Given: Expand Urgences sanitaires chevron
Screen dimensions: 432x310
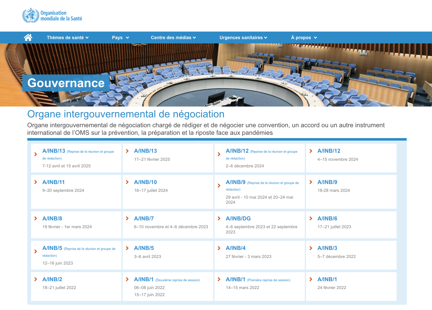Looking at the screenshot, I should click(x=266, y=38).
